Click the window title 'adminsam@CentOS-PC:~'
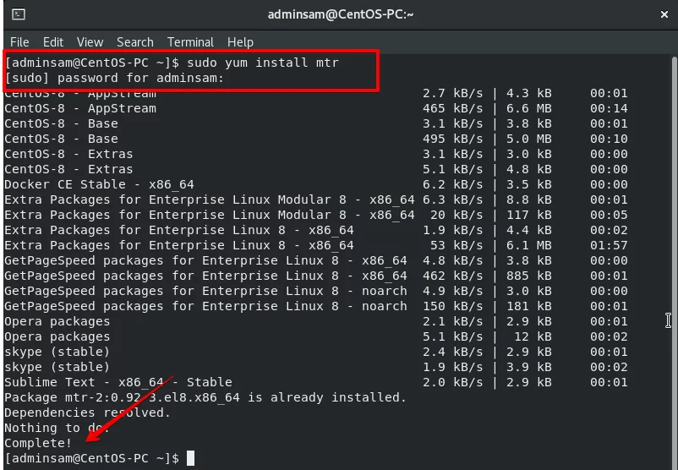678x470 pixels. [341, 14]
